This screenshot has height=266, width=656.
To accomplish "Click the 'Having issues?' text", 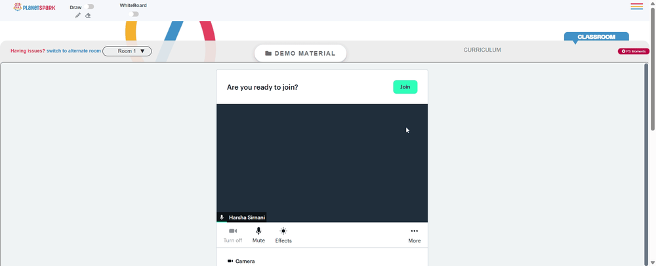I will coord(28,51).
